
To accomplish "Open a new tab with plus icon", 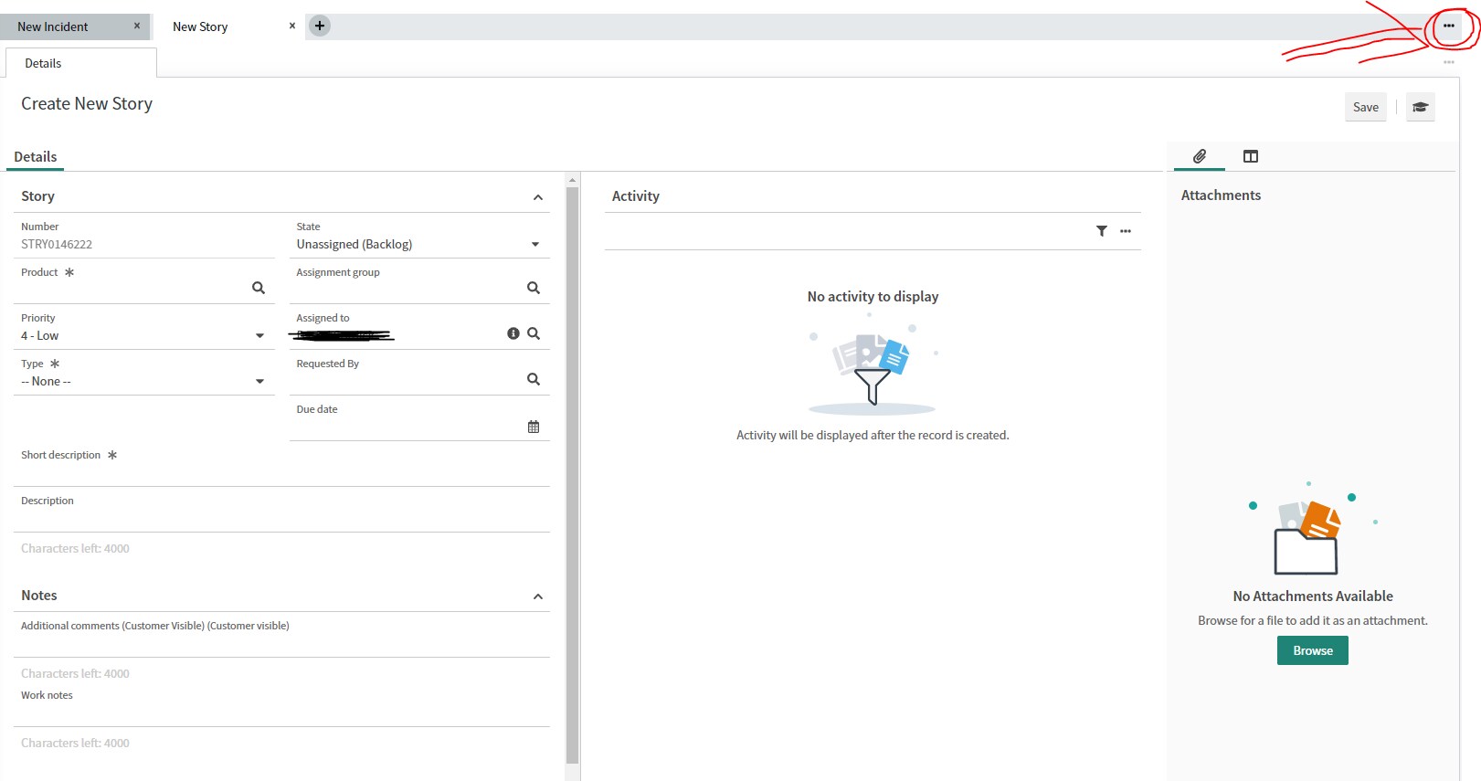I will [320, 26].
